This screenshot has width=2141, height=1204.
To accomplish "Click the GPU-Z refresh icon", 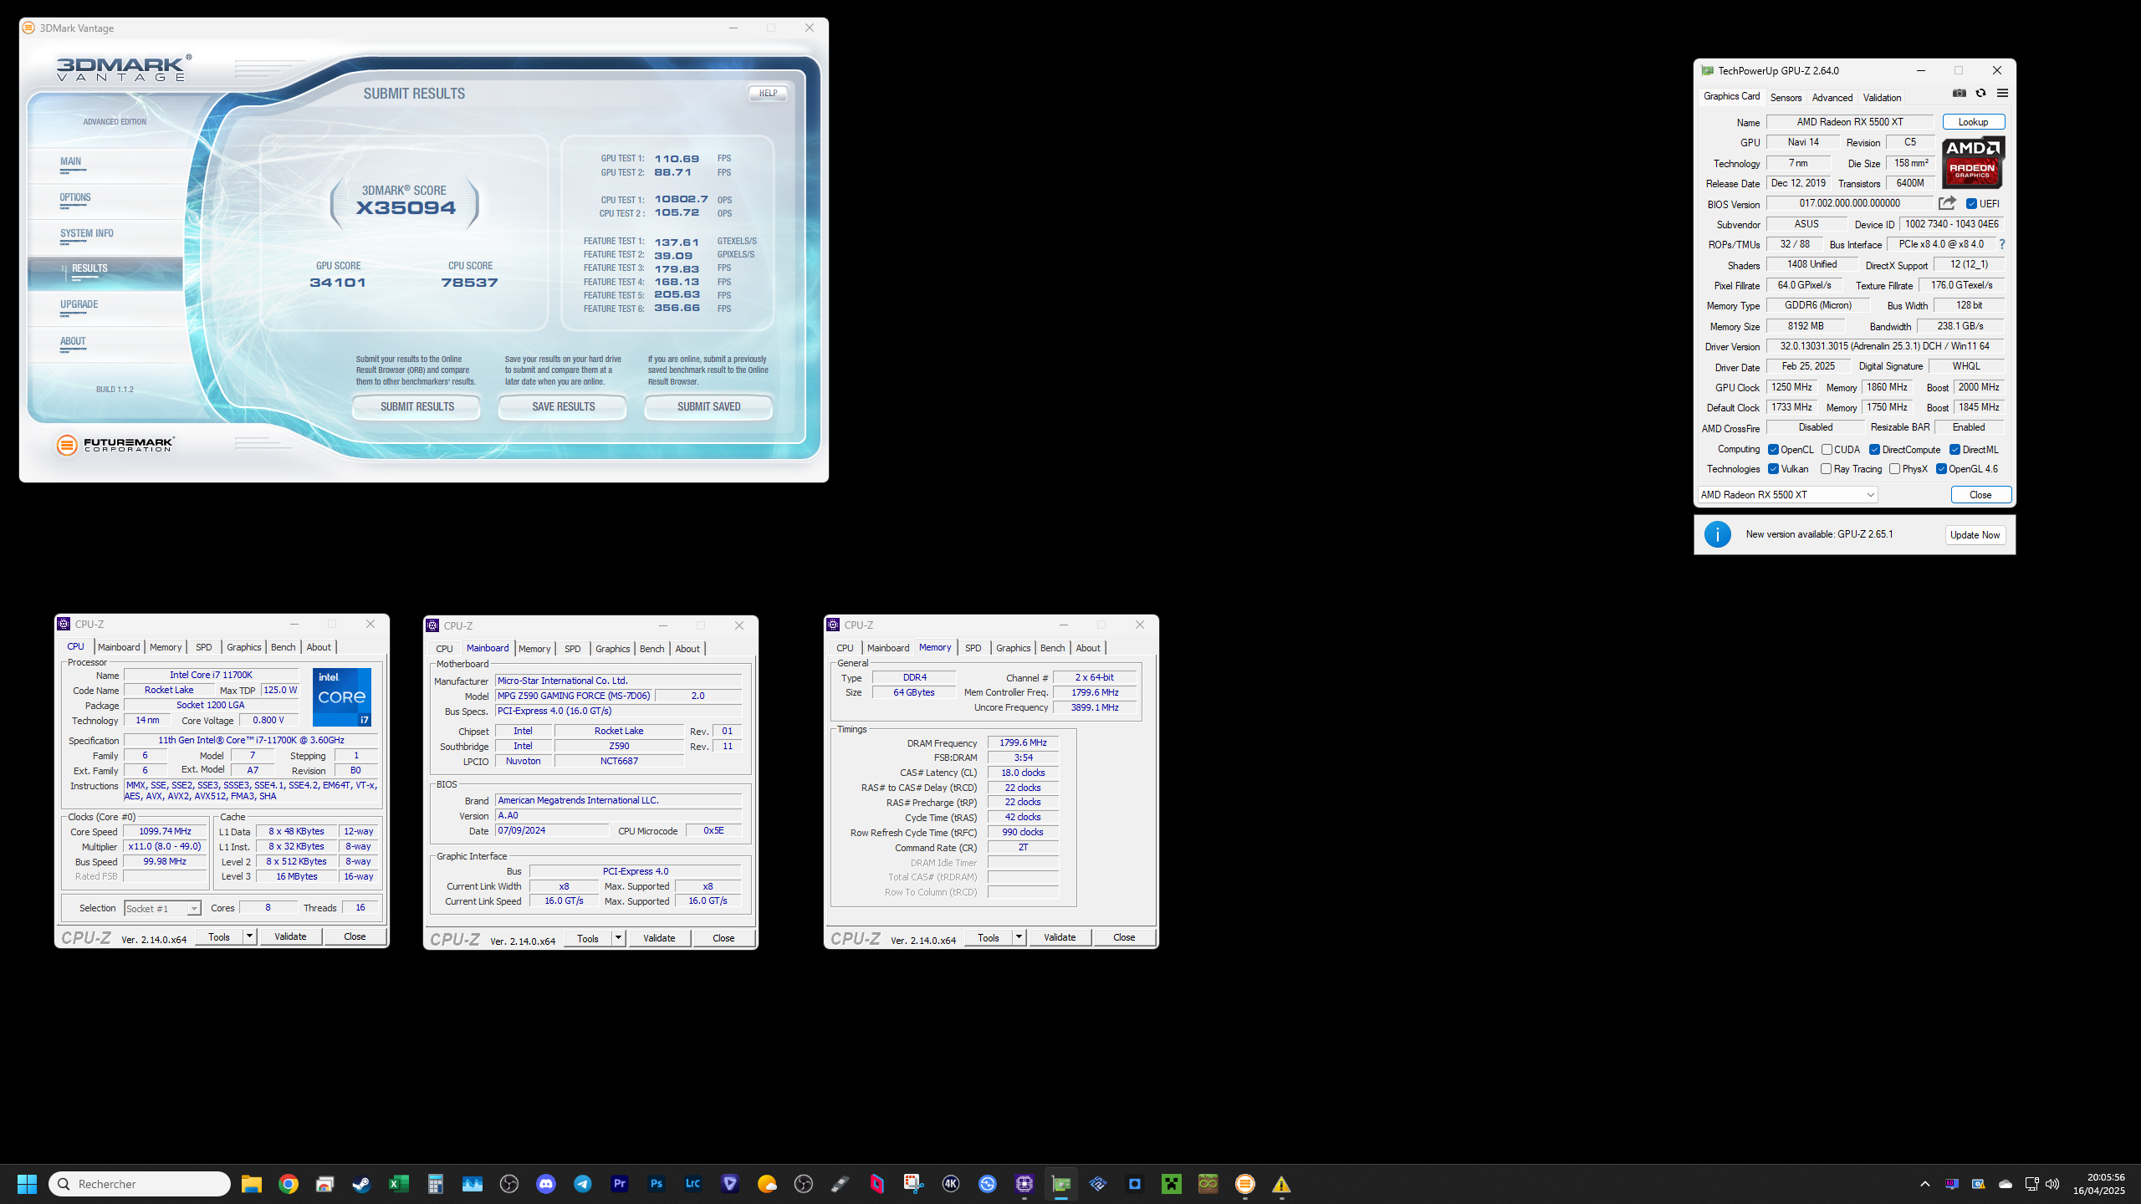I will (x=1980, y=93).
